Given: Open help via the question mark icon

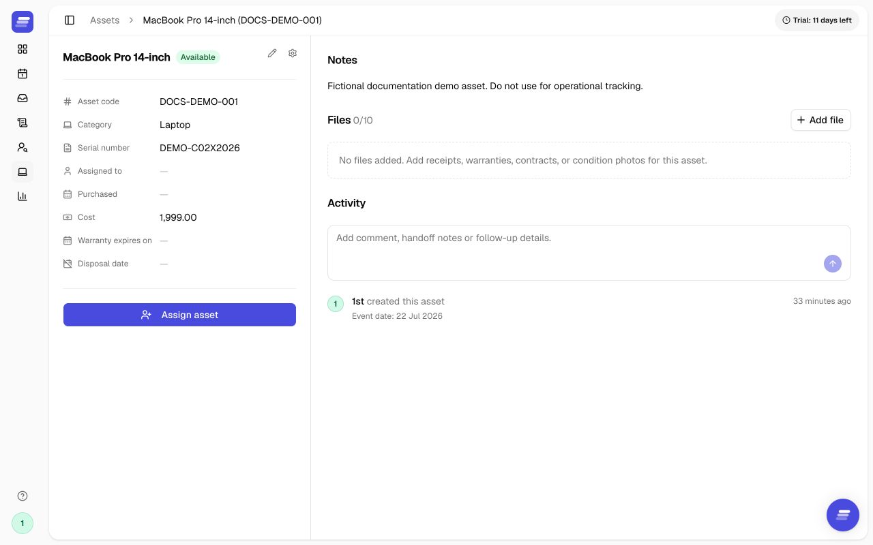Looking at the screenshot, I should [23, 496].
